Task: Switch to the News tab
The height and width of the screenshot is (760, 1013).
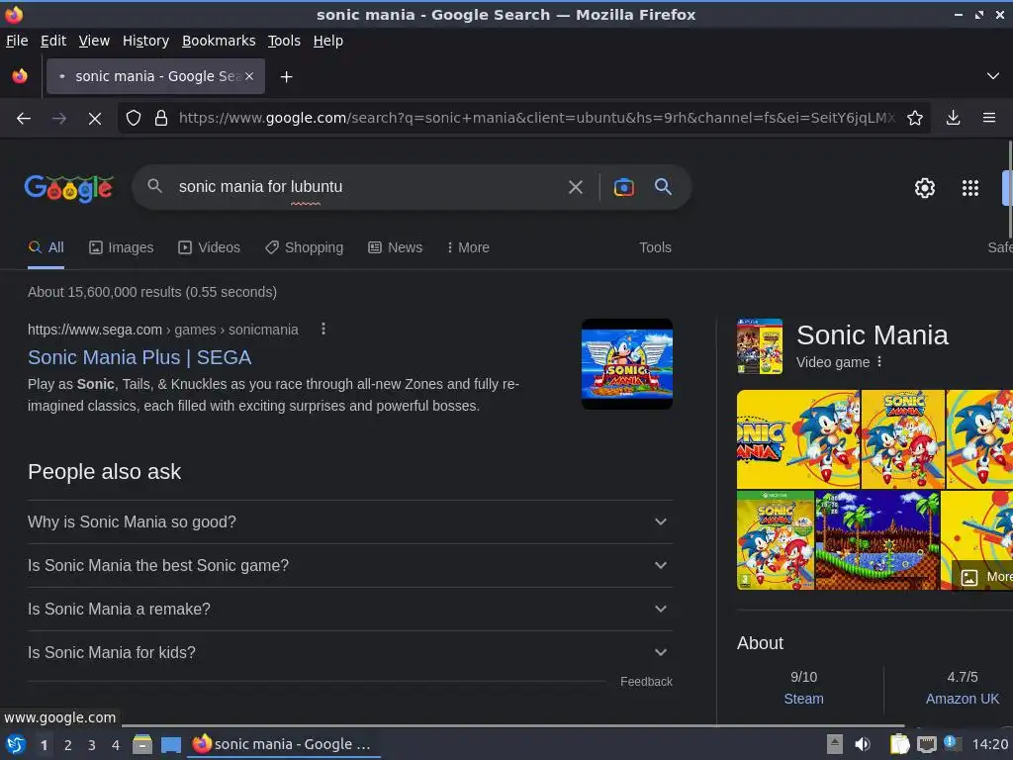Action: click(396, 247)
